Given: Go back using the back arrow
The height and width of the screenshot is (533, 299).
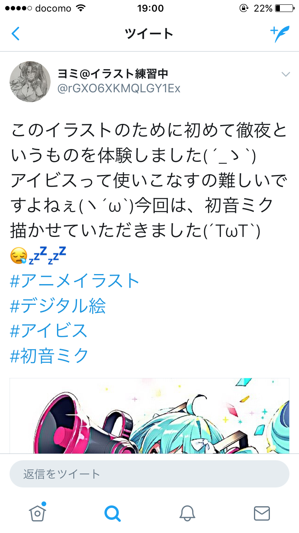Looking at the screenshot, I should point(15,34).
